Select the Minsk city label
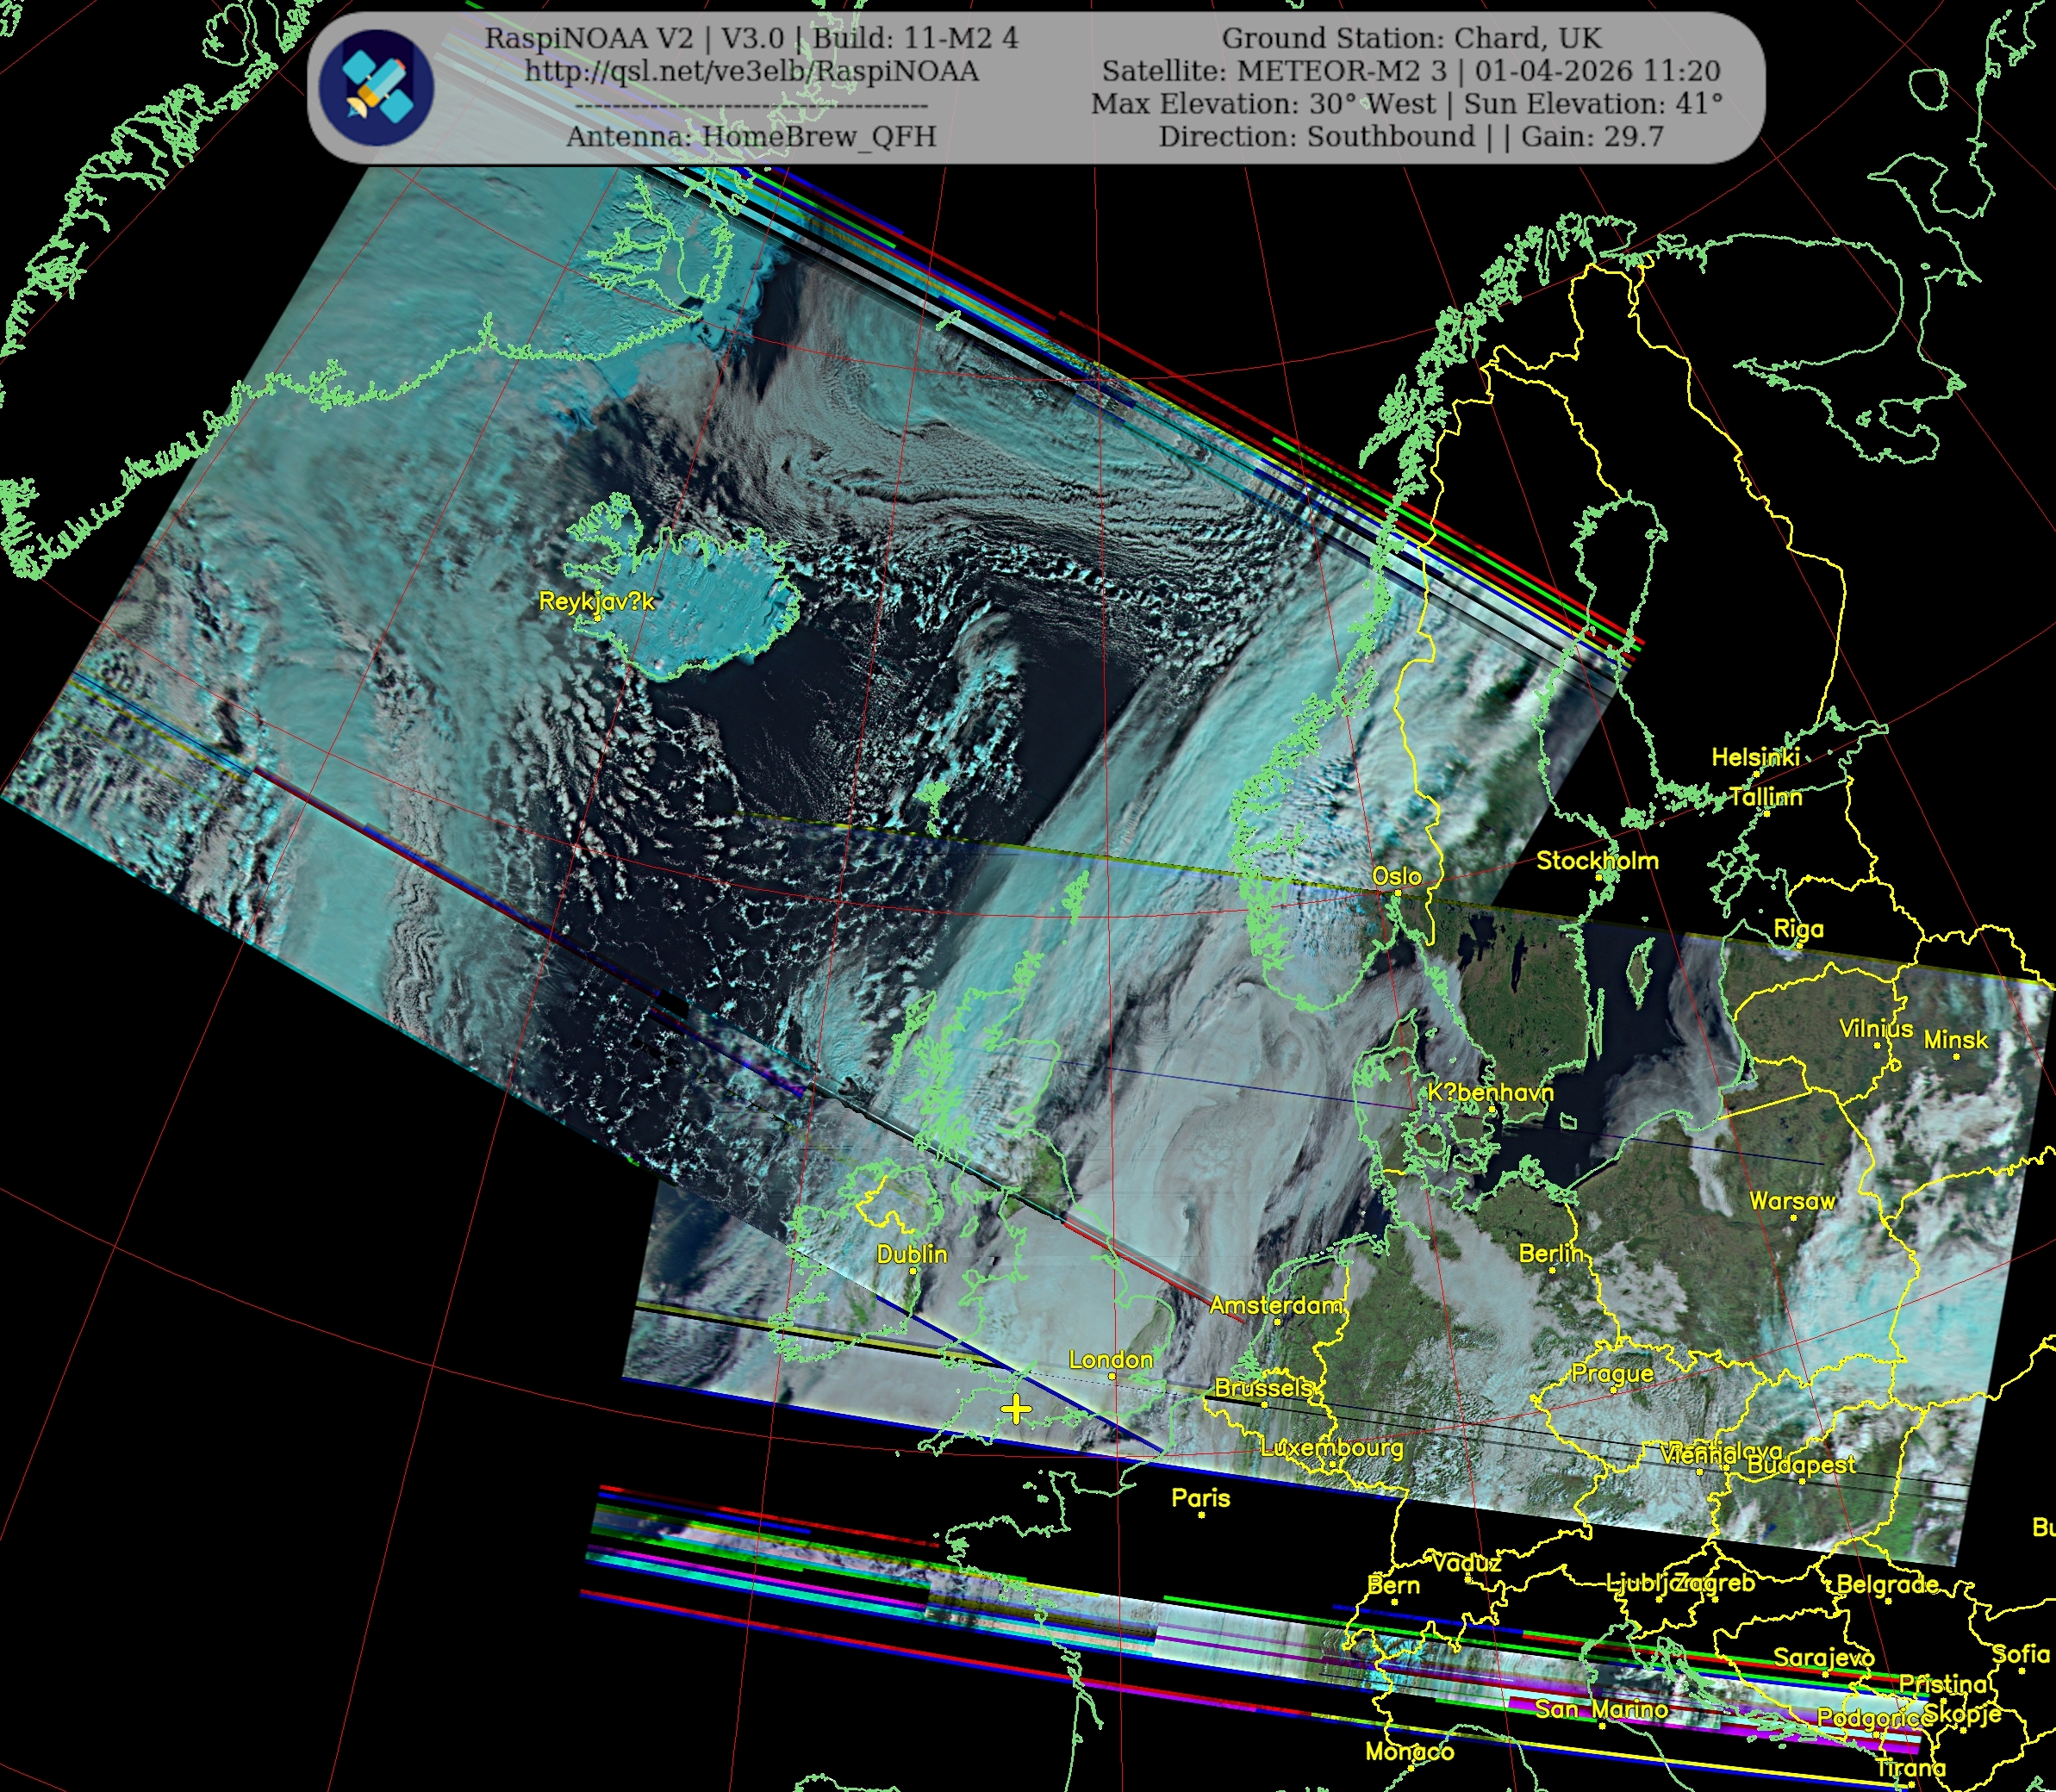The height and width of the screenshot is (1792, 2056). pos(1955,1040)
